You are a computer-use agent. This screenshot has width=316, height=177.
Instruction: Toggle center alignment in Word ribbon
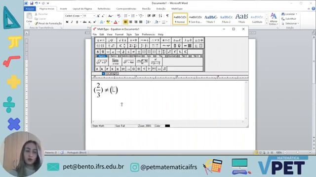130,22
